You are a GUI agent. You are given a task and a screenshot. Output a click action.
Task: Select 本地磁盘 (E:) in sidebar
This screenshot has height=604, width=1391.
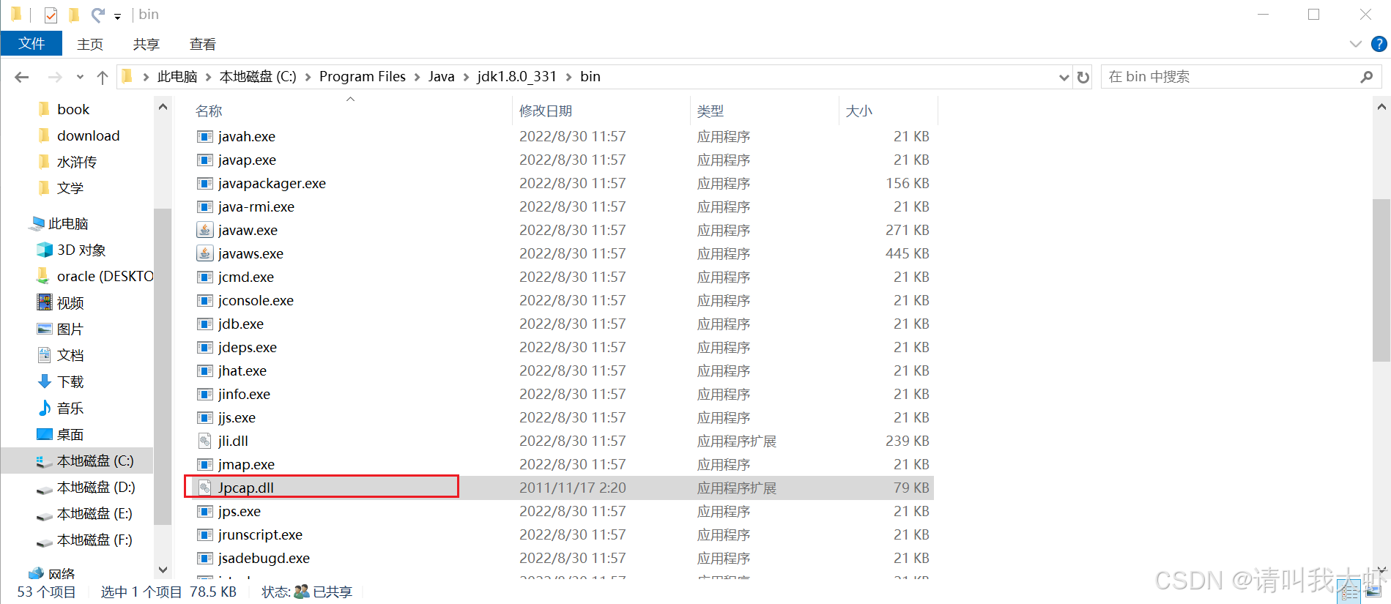pos(94,514)
